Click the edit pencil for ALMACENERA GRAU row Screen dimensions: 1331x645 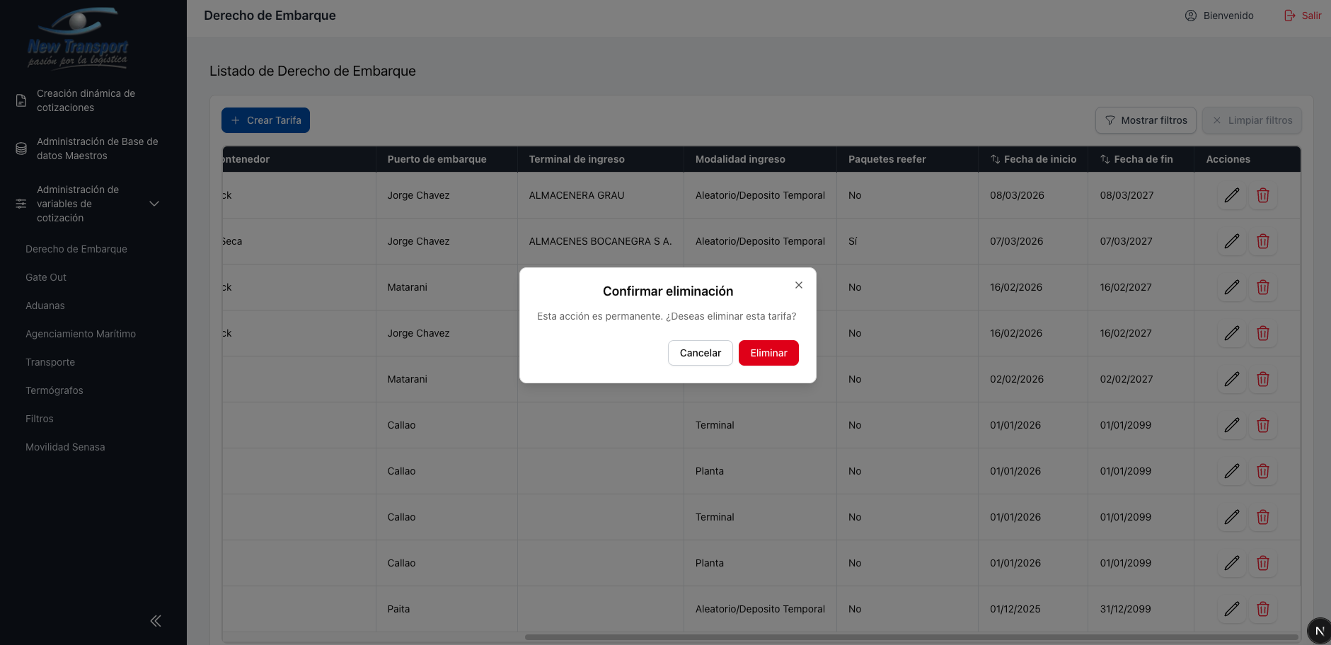click(x=1231, y=195)
